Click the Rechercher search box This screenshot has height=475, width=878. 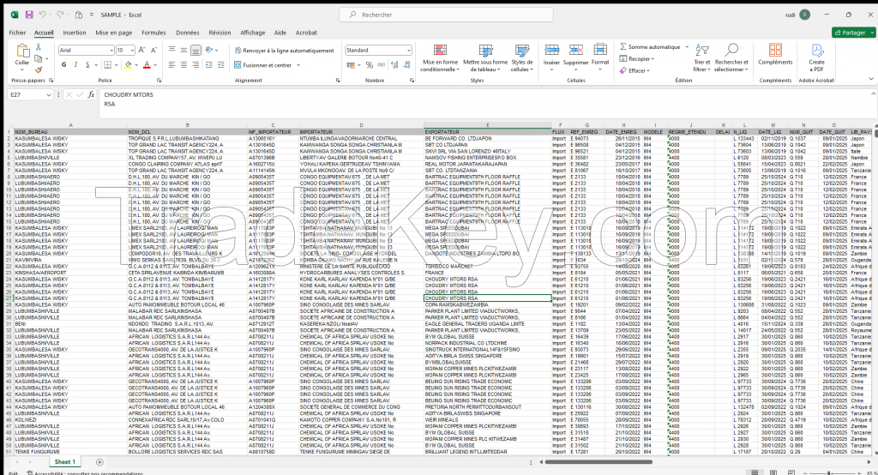(x=447, y=15)
